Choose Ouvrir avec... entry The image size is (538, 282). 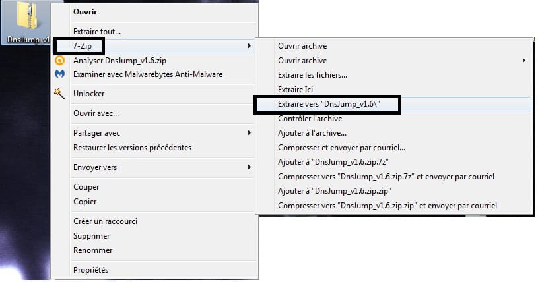pyautogui.click(x=96, y=113)
